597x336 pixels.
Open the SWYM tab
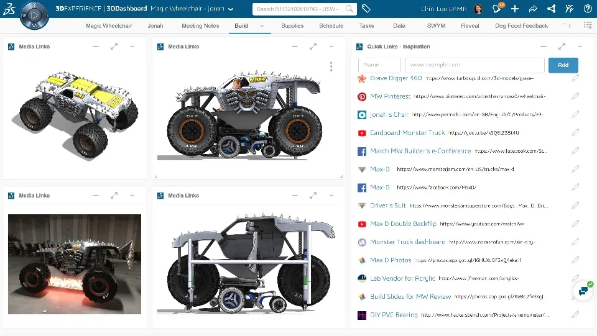pyautogui.click(x=436, y=26)
